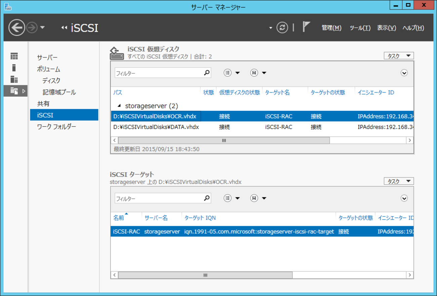This screenshot has width=437, height=296.
Task: Click the virtual disk フィルター input field
Action: [x=158, y=73]
